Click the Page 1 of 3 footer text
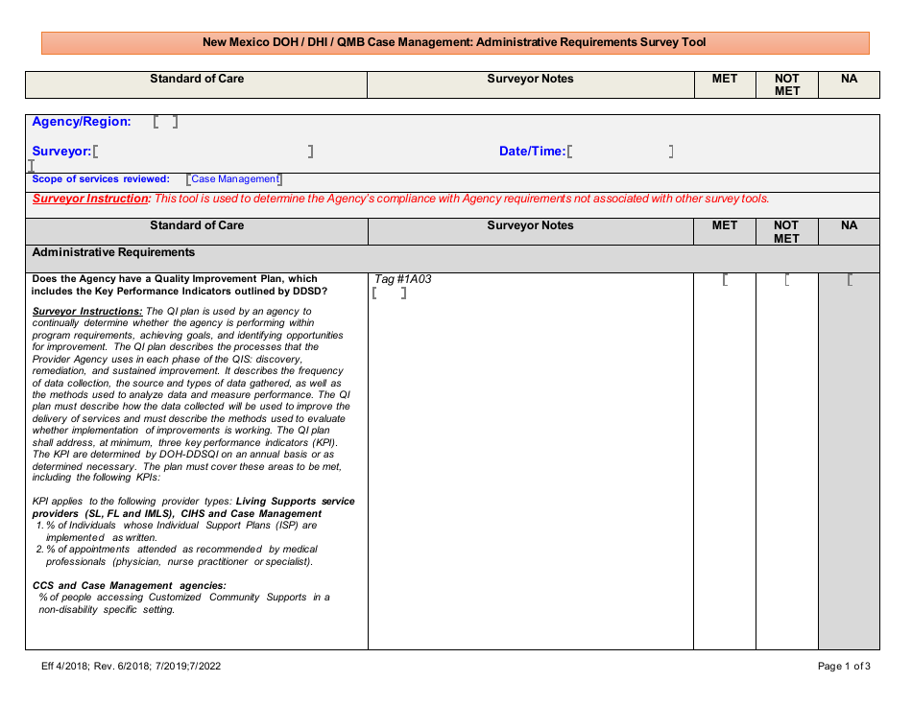Image resolution: width=912 pixels, height=705 pixels. click(844, 665)
